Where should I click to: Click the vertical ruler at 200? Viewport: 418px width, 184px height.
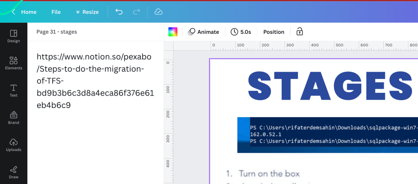(x=168, y=114)
